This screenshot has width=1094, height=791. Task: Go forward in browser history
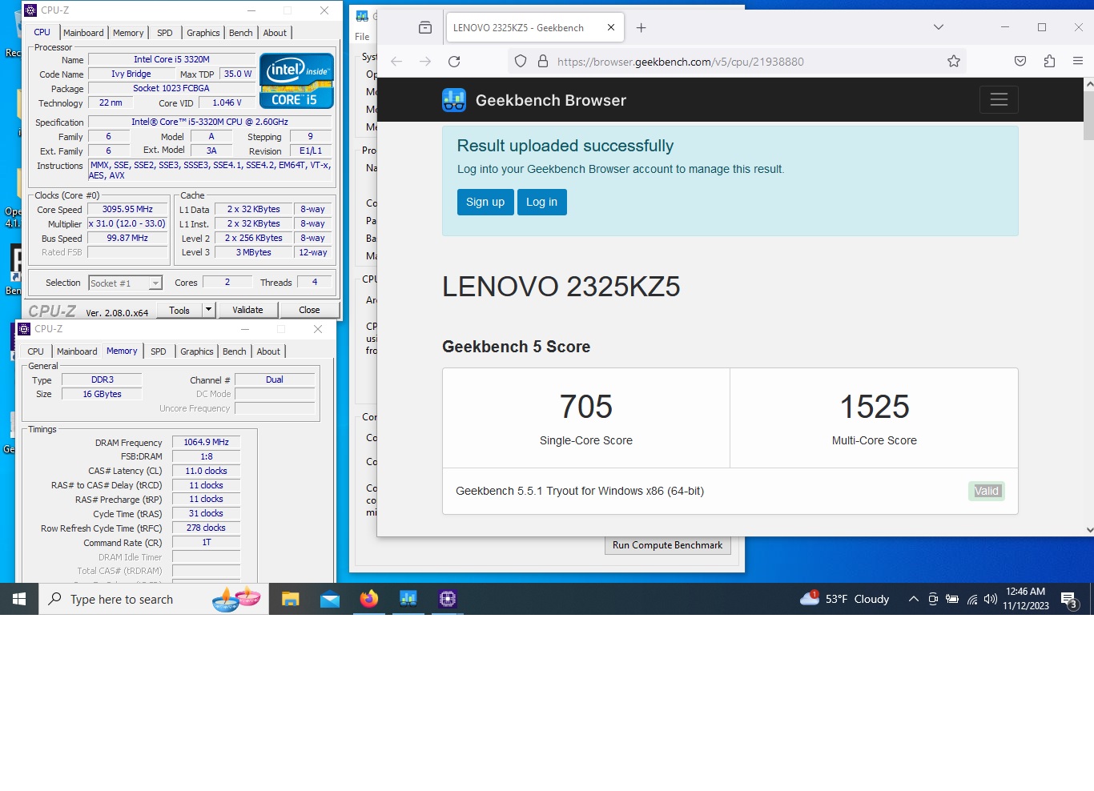tap(425, 62)
